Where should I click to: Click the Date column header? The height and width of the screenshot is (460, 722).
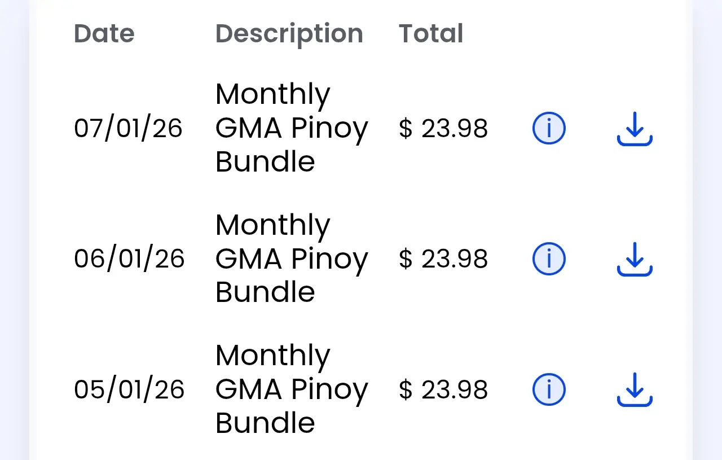(x=104, y=33)
